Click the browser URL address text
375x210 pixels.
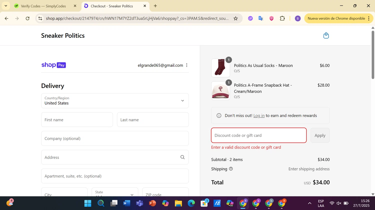(x=137, y=18)
